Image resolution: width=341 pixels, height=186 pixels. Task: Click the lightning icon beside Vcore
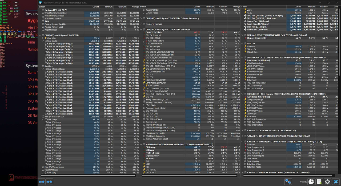pyautogui.click(x=245, y=10)
